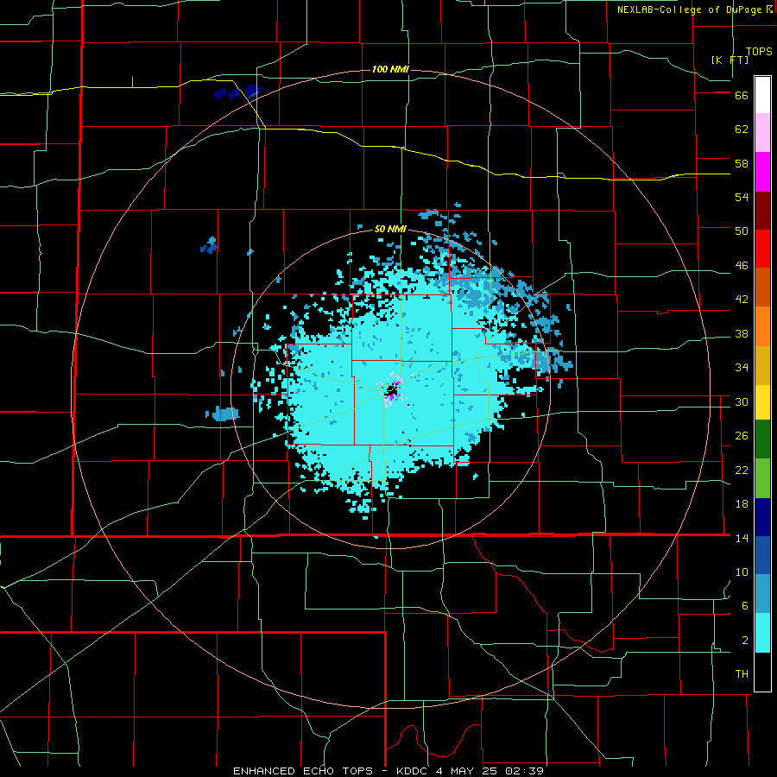777x777 pixels.
Task: Click the navy blue echo cluster near top left
Action: point(238,92)
